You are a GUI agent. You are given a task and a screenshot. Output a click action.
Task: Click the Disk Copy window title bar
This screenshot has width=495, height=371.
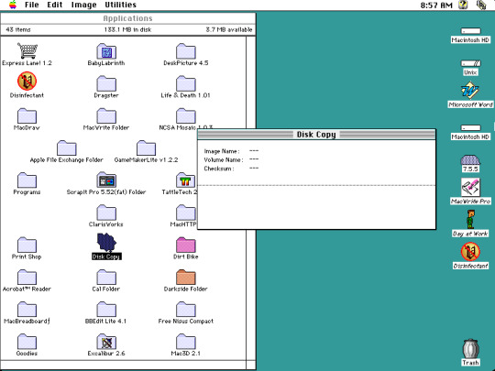coord(316,135)
